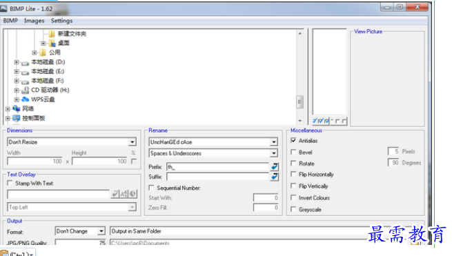Click the leftmost blue tick icon under file list

(315, 121)
